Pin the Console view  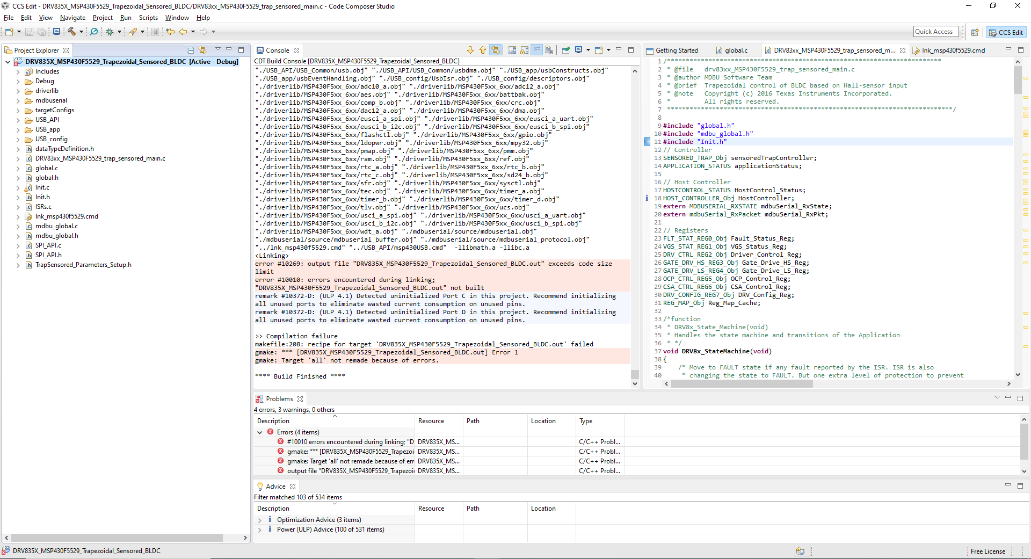click(566, 50)
